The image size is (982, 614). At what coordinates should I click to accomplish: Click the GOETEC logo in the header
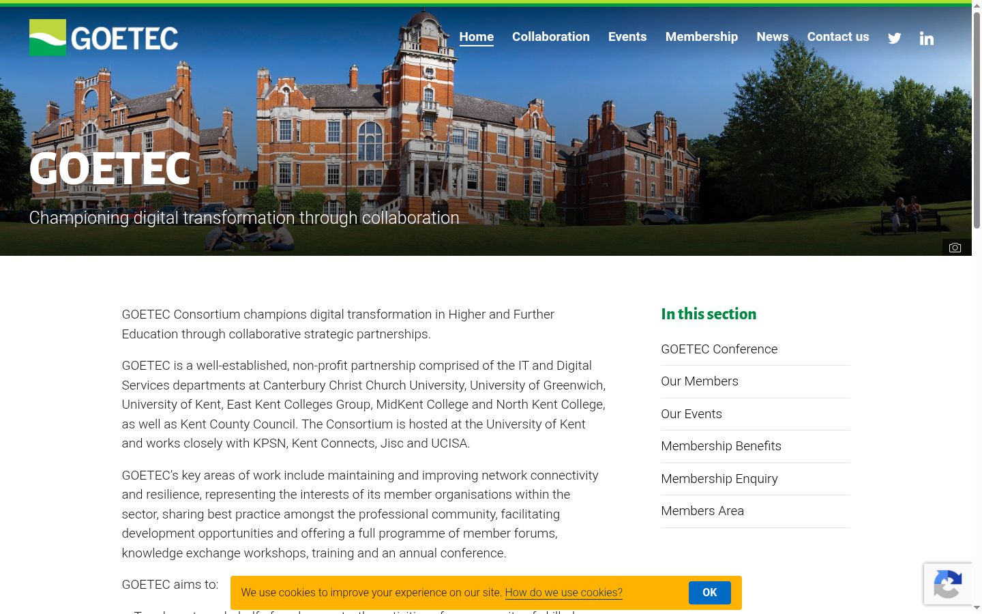tap(104, 38)
